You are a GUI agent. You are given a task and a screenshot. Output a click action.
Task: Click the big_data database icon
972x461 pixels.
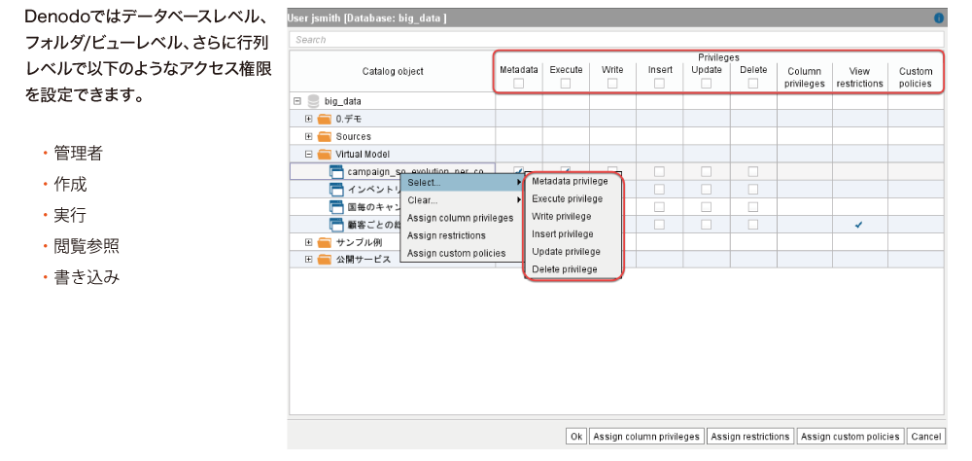click(x=313, y=101)
